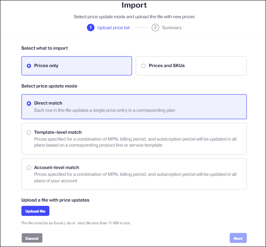Viewport: 266px width, 247px height.
Task: Click the Prices only card label
Action: [46, 66]
